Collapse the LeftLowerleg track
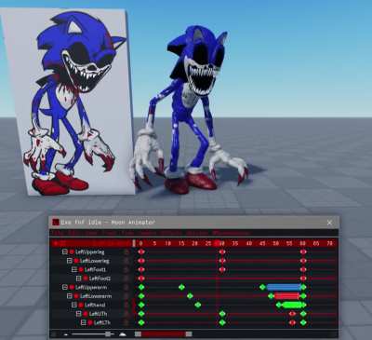The height and width of the screenshot is (340, 372). pos(70,261)
